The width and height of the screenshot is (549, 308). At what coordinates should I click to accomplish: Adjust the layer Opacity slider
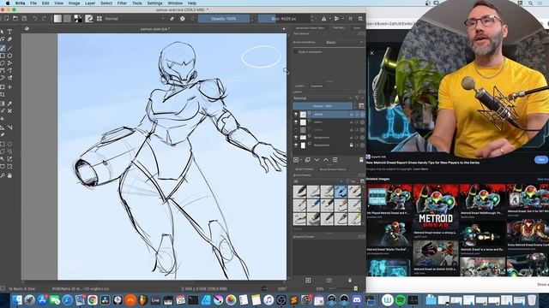click(323, 106)
